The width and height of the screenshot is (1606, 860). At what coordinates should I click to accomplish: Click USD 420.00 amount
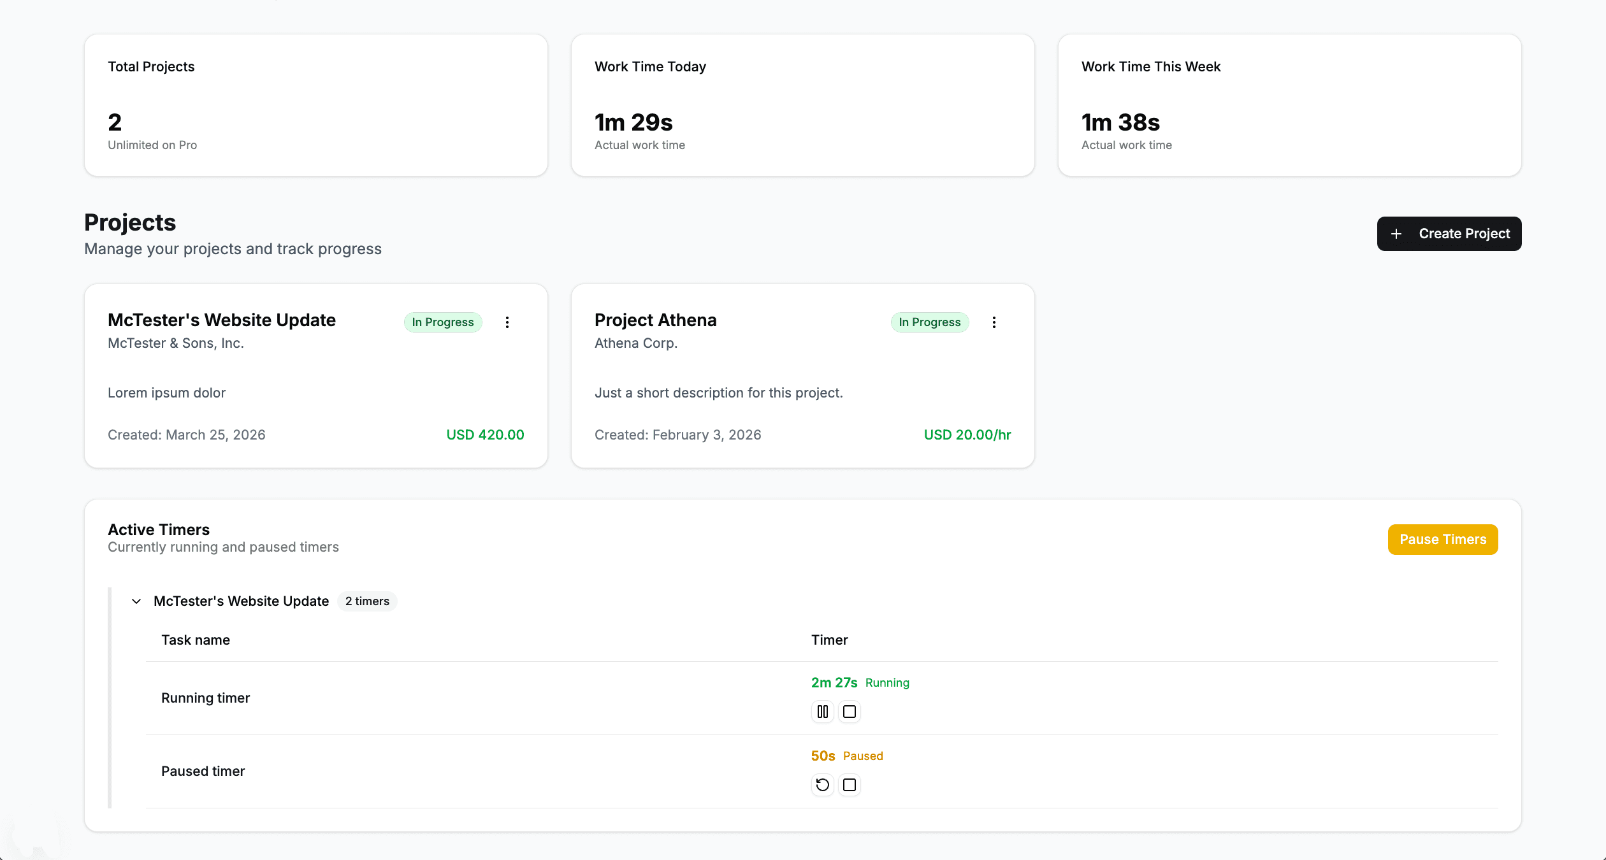(x=485, y=435)
